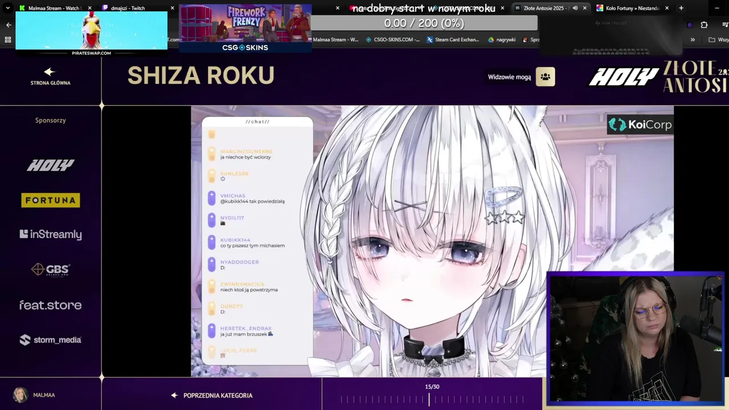Click the 'SHIZA ROKU' category title

[x=200, y=76]
